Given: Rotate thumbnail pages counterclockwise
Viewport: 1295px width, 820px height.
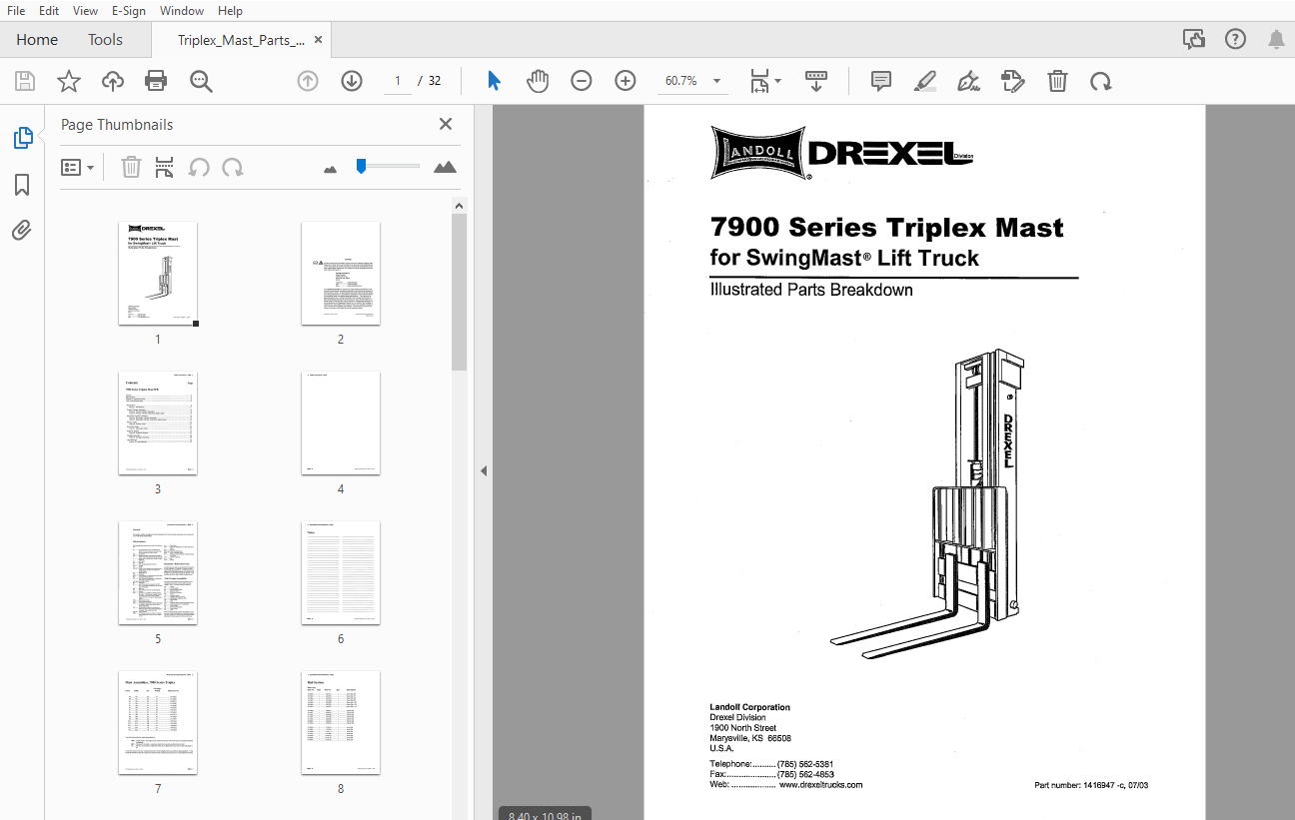Looking at the screenshot, I should (x=199, y=168).
